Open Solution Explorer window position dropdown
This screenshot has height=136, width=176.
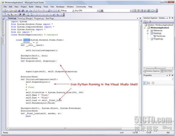[x=167, y=18]
